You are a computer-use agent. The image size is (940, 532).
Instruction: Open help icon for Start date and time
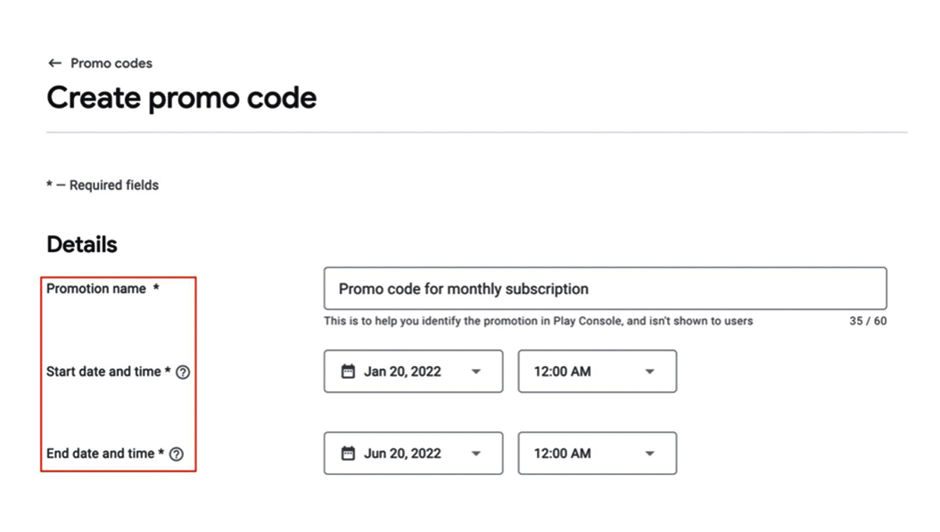(x=183, y=372)
